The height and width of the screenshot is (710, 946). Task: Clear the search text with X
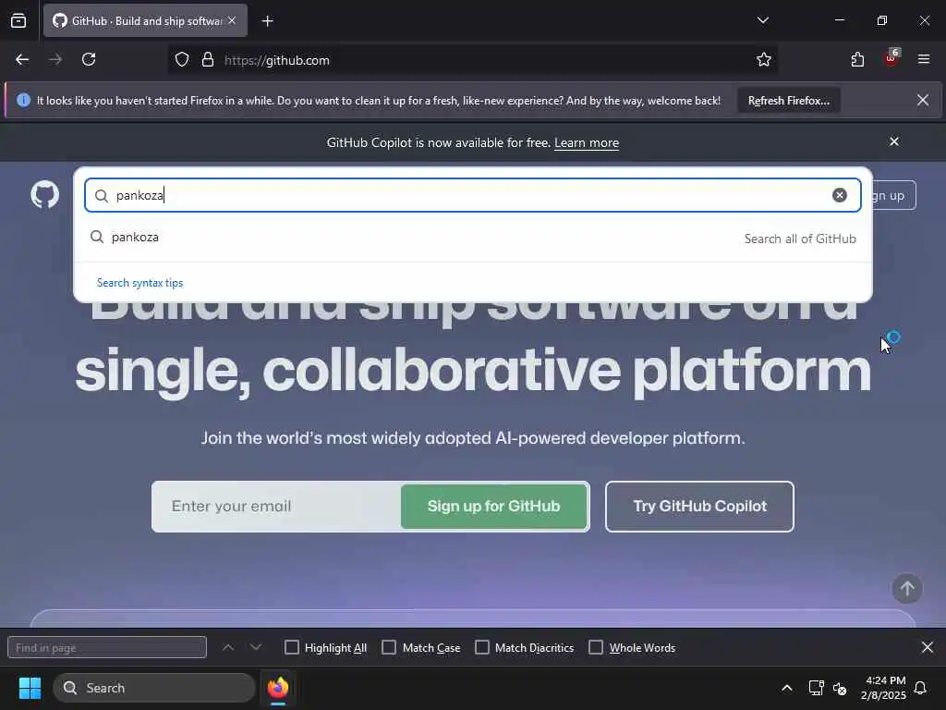click(x=839, y=195)
